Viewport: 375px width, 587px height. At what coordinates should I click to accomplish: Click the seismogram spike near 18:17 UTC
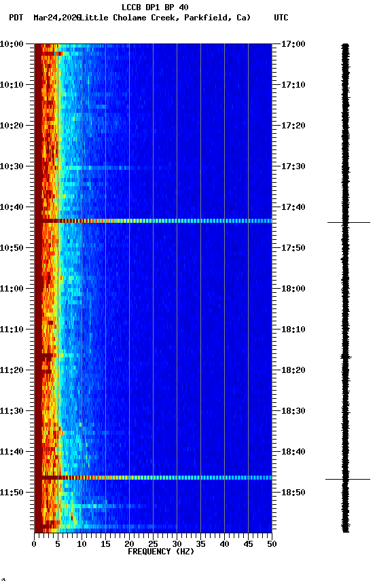click(x=346, y=357)
